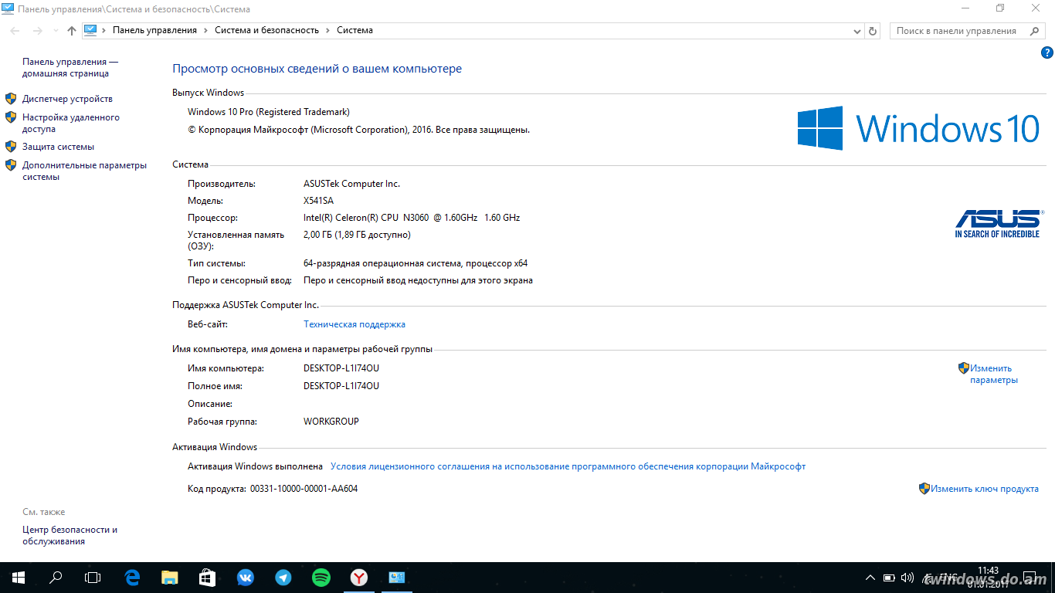Open Техническая поддержка website link
The image size is (1055, 593).
(x=354, y=324)
